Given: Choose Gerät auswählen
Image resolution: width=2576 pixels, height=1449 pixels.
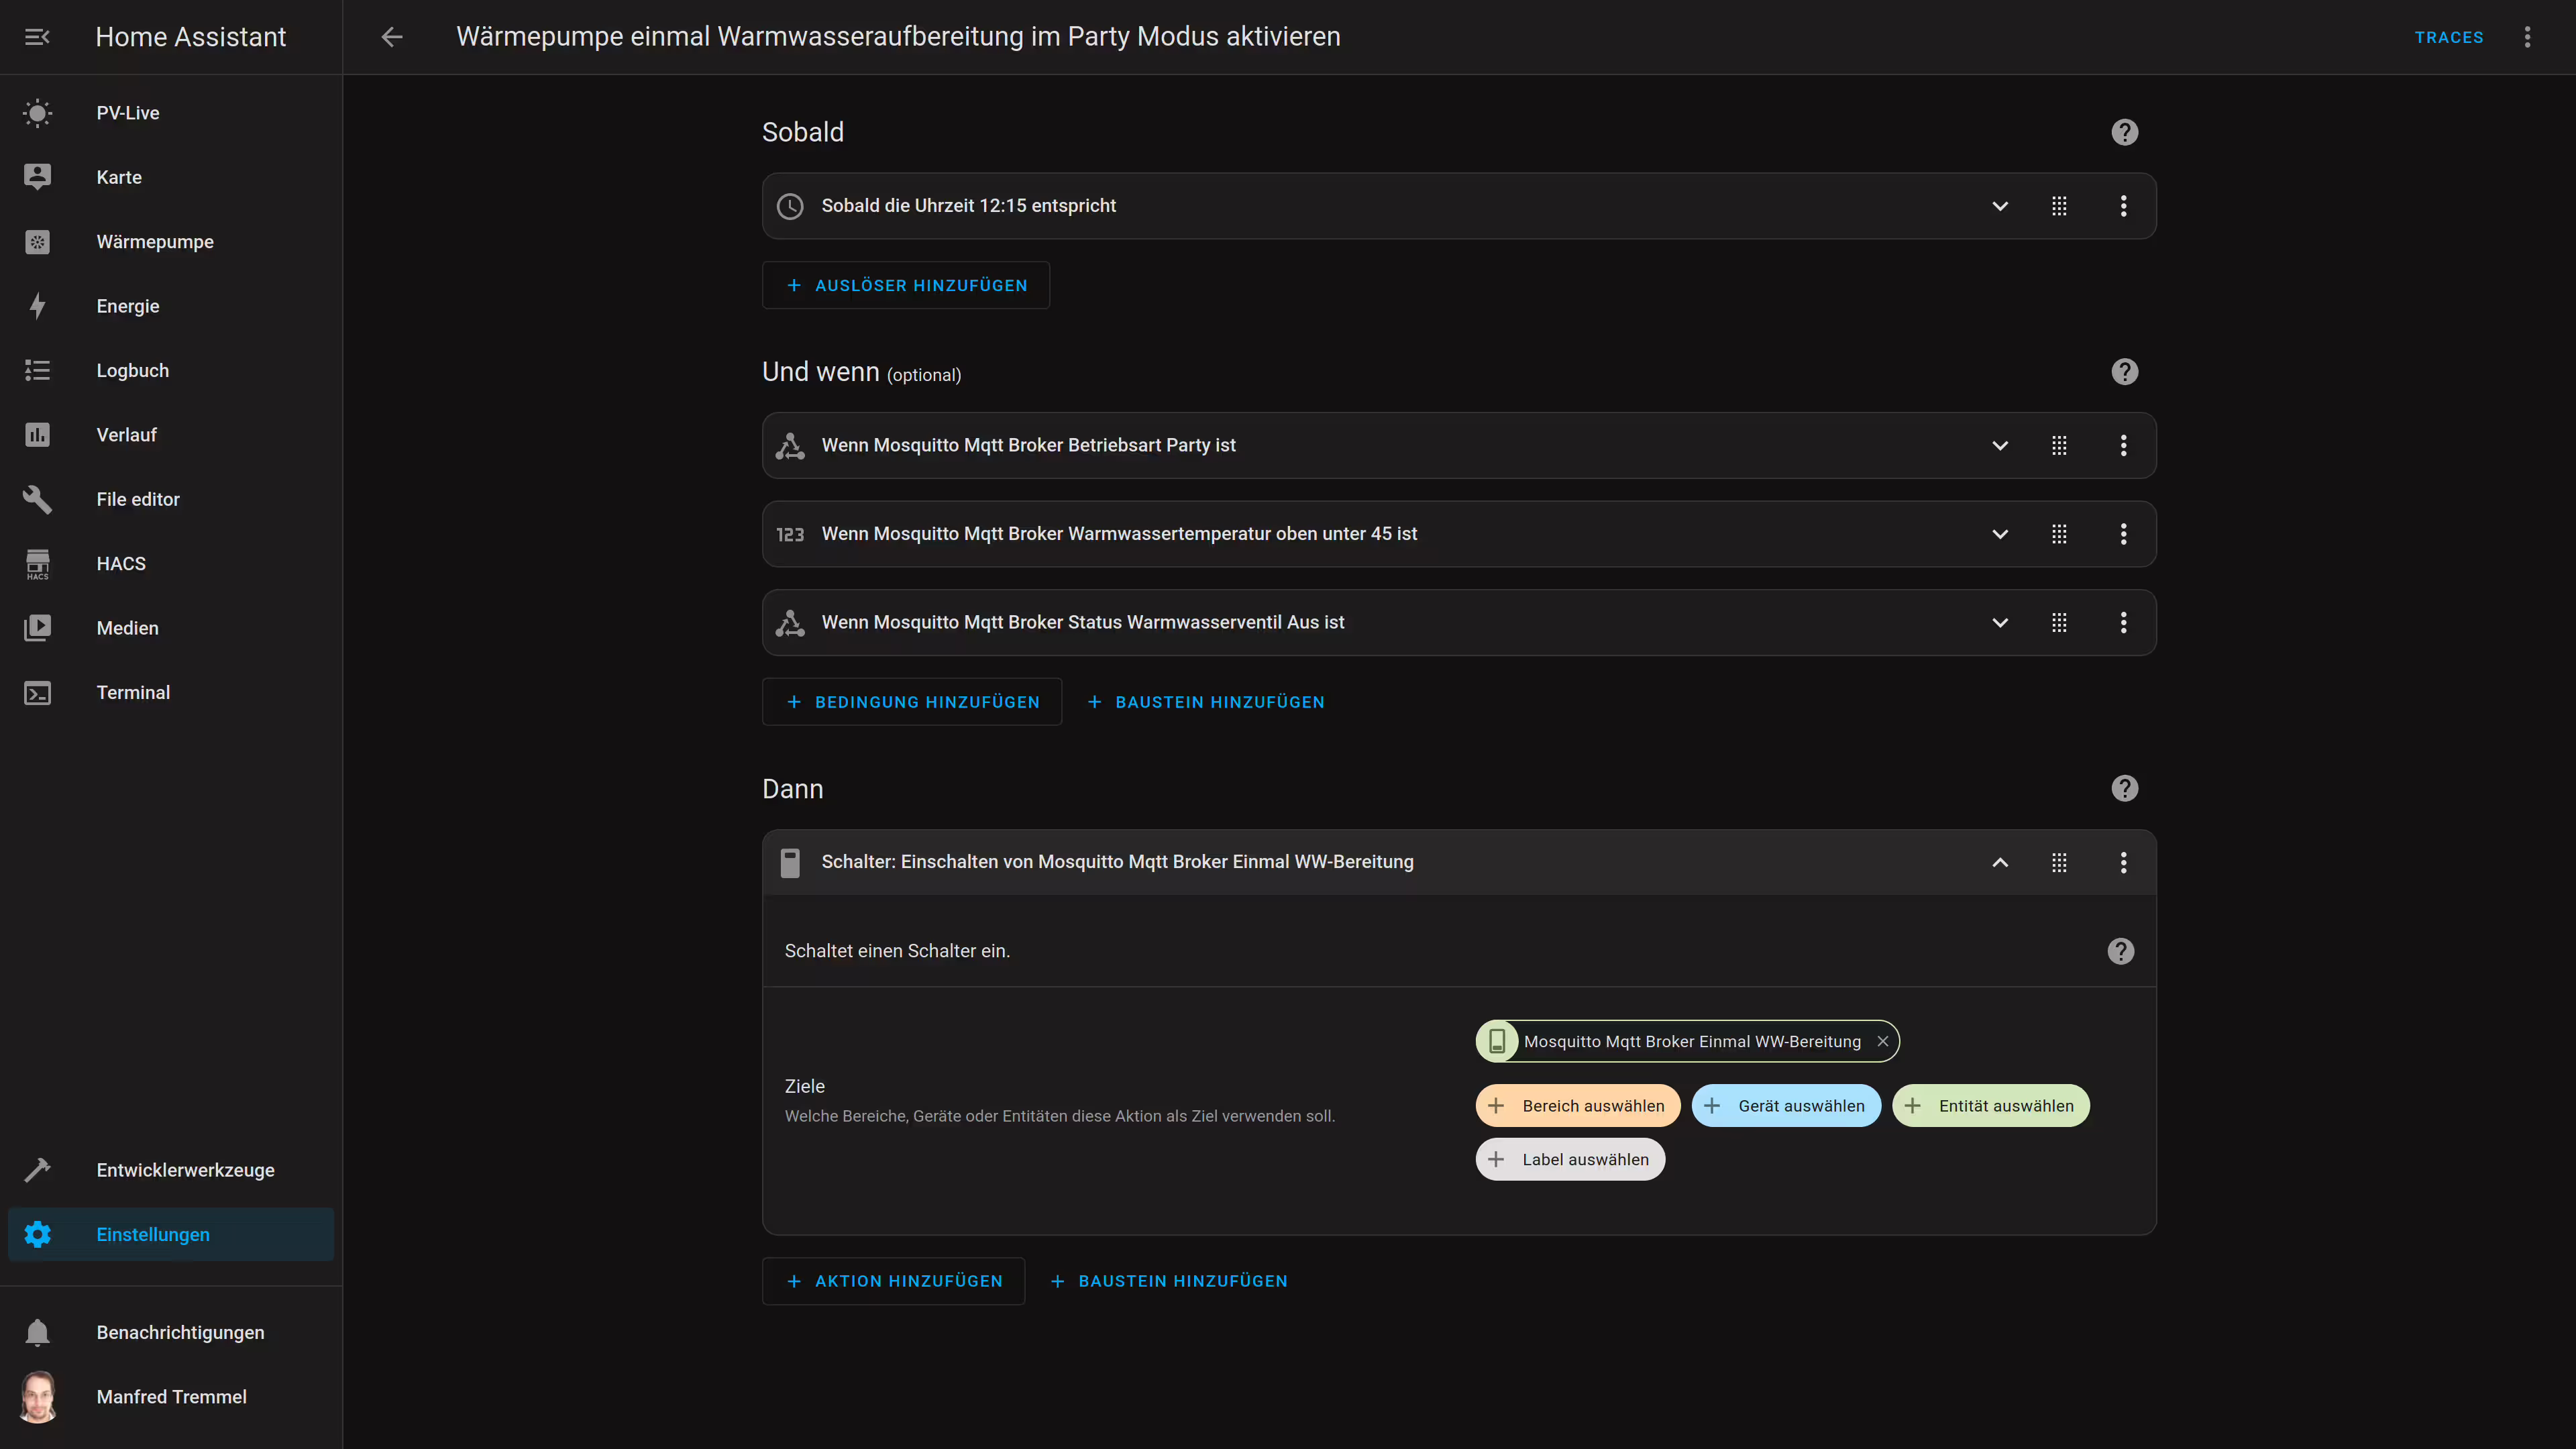Looking at the screenshot, I should coord(1786,1106).
